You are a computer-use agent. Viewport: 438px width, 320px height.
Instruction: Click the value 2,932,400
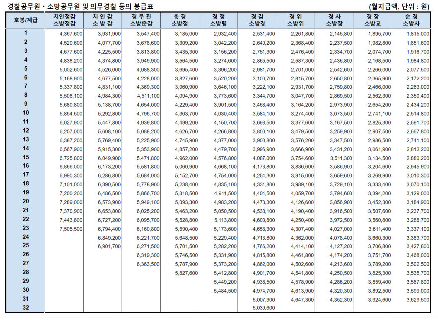point(225,34)
